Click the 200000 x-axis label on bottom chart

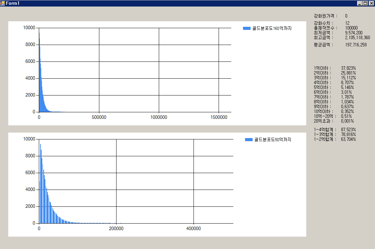[116, 229]
